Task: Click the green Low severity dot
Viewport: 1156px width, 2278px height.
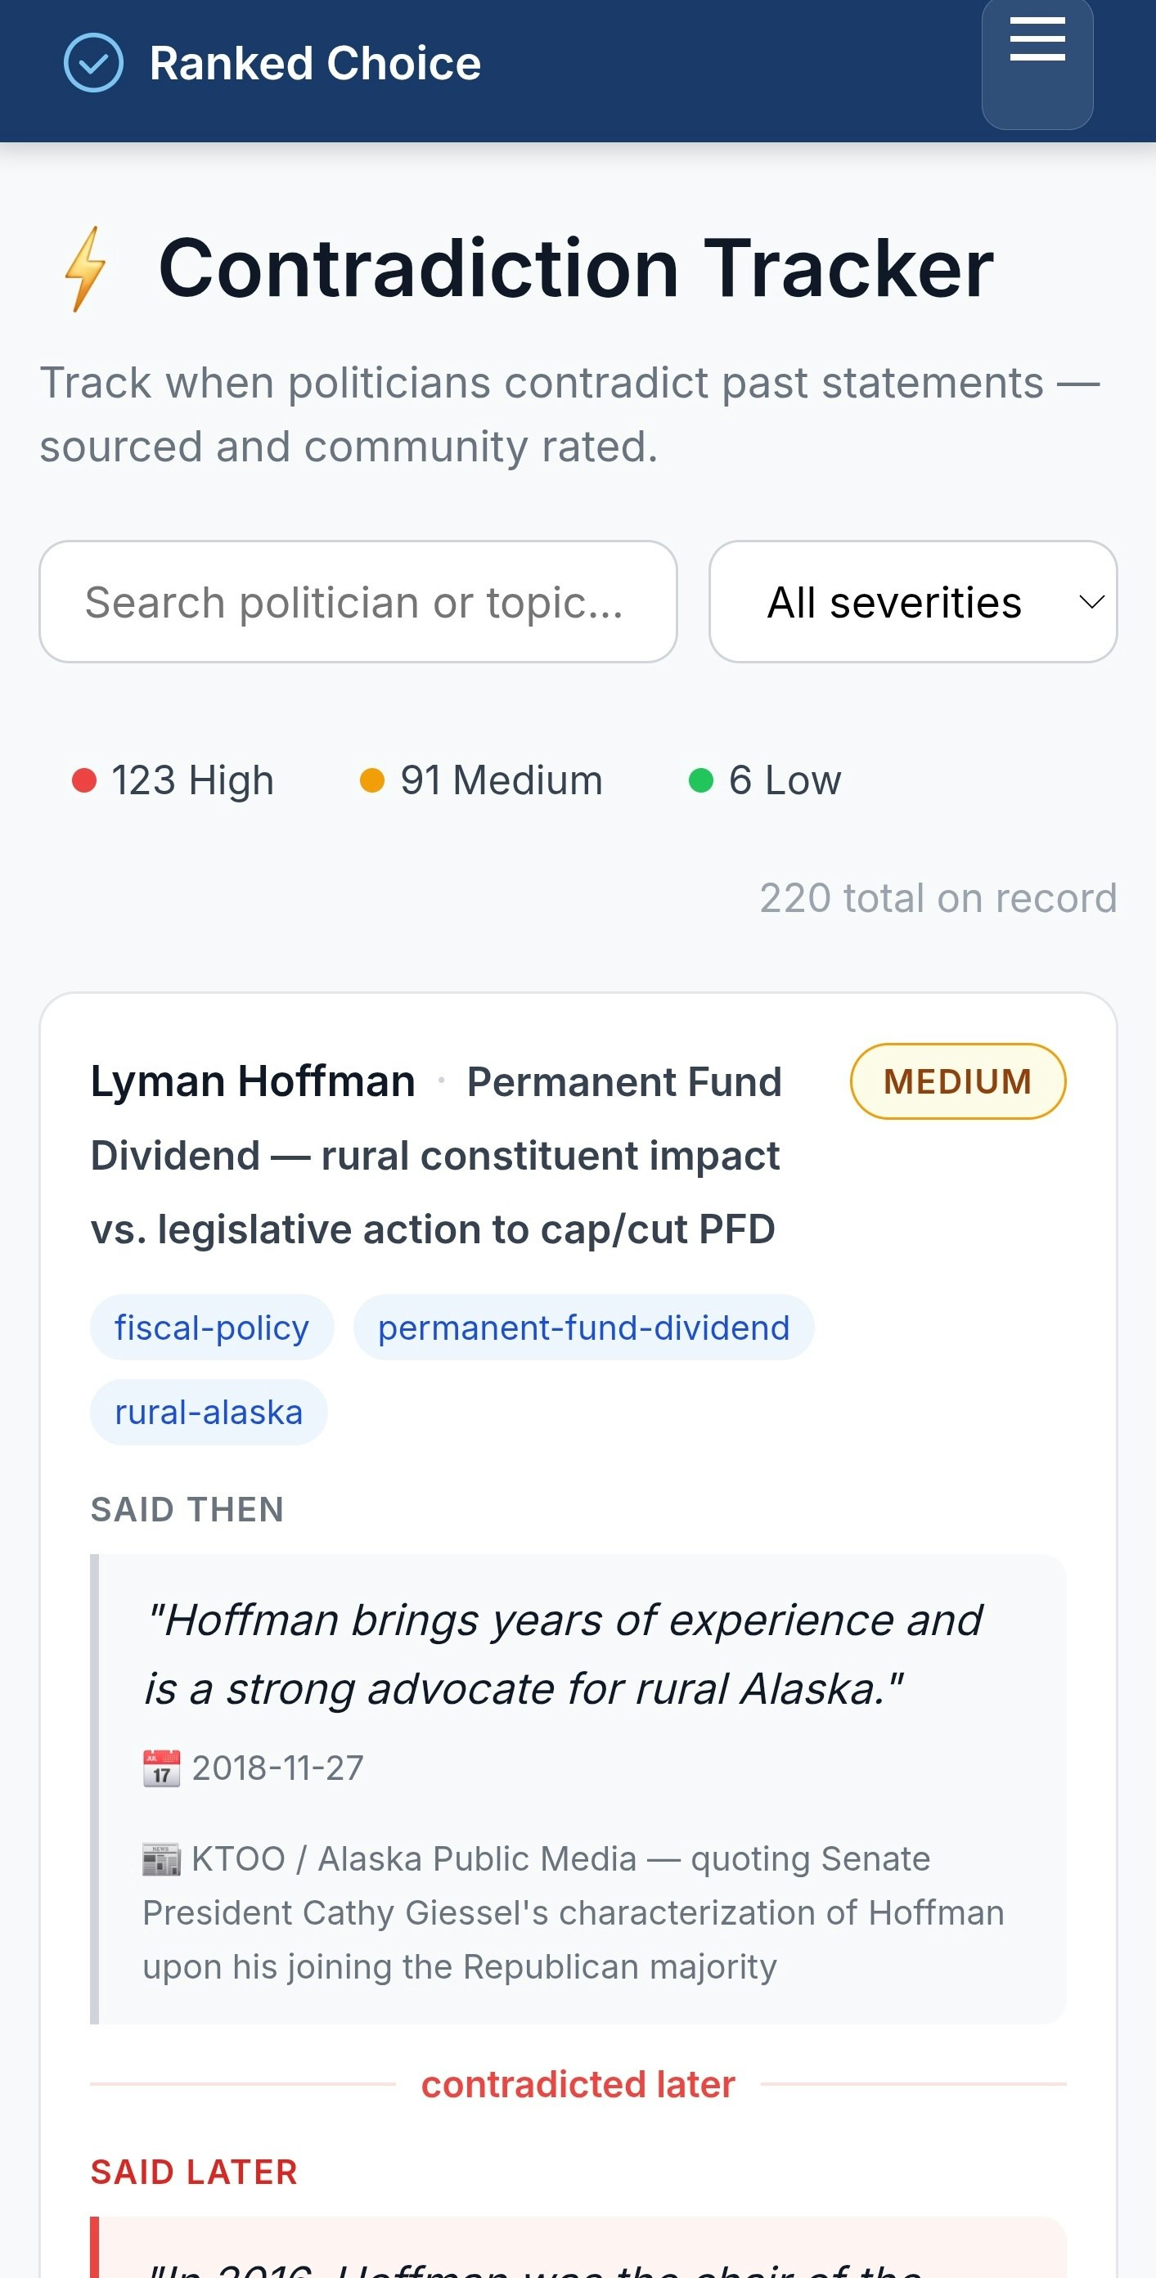Action: [x=700, y=781]
